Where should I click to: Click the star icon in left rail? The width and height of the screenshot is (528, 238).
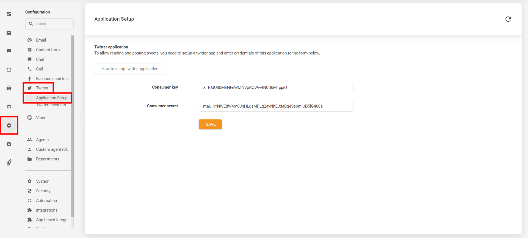pos(9,144)
